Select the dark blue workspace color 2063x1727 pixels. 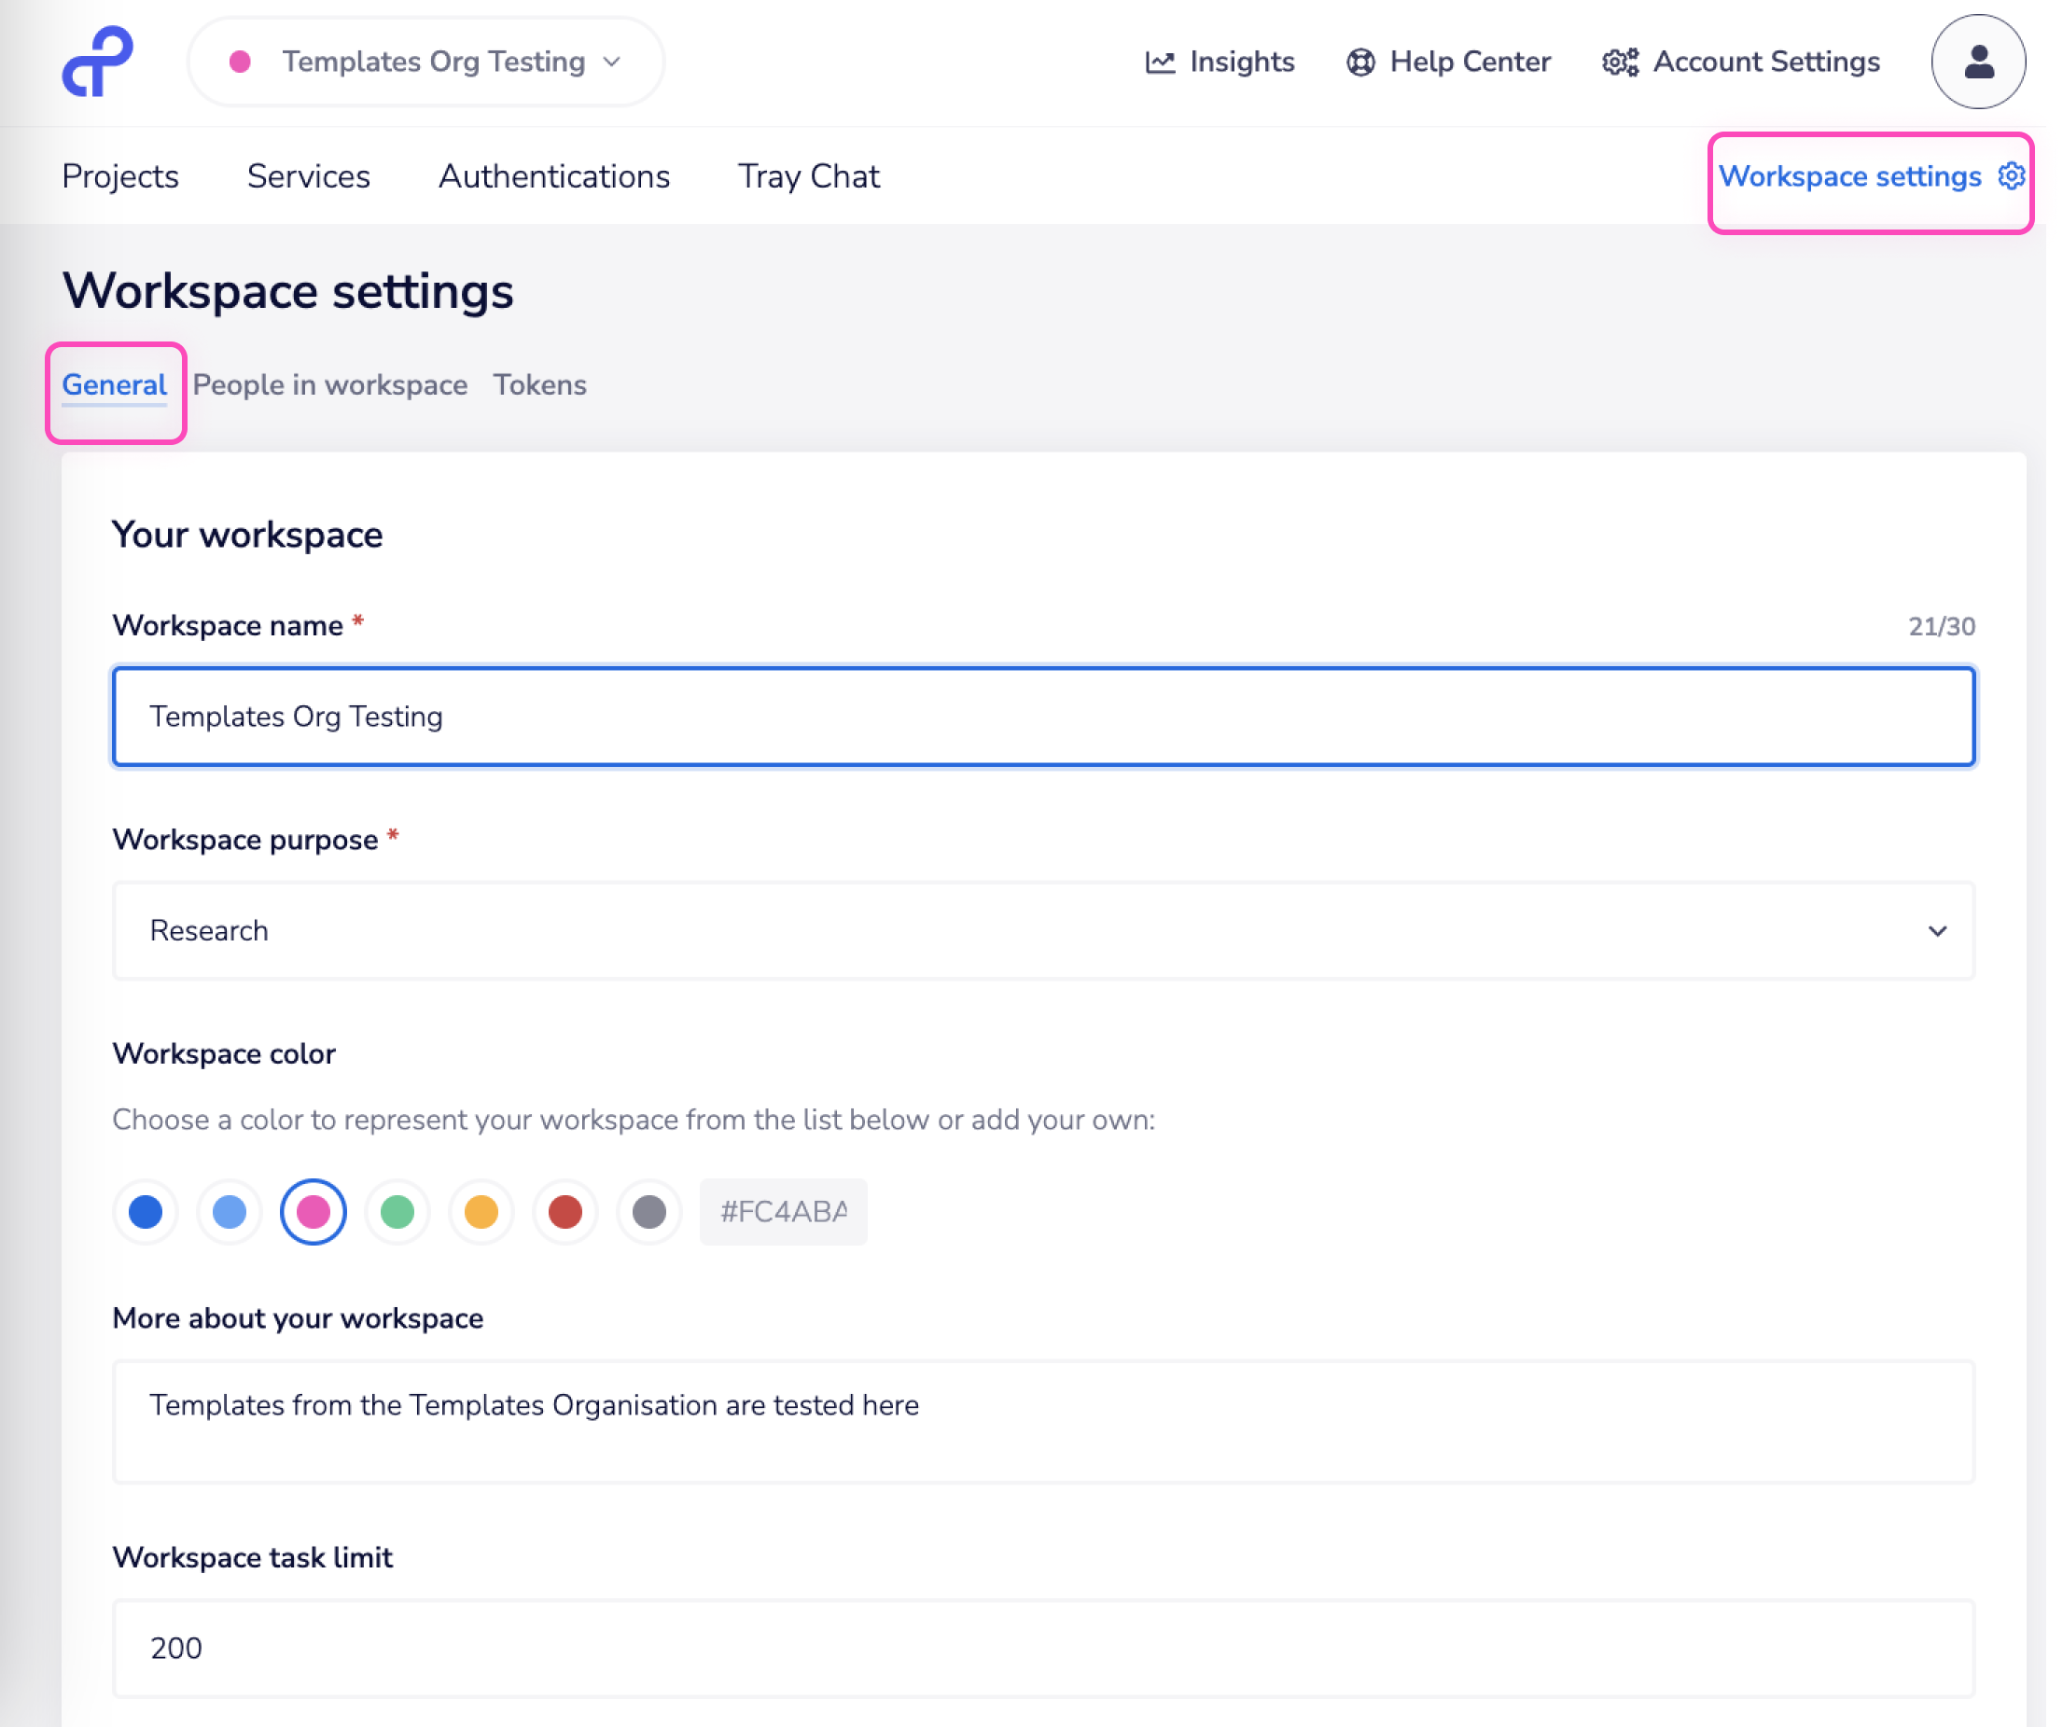click(146, 1211)
